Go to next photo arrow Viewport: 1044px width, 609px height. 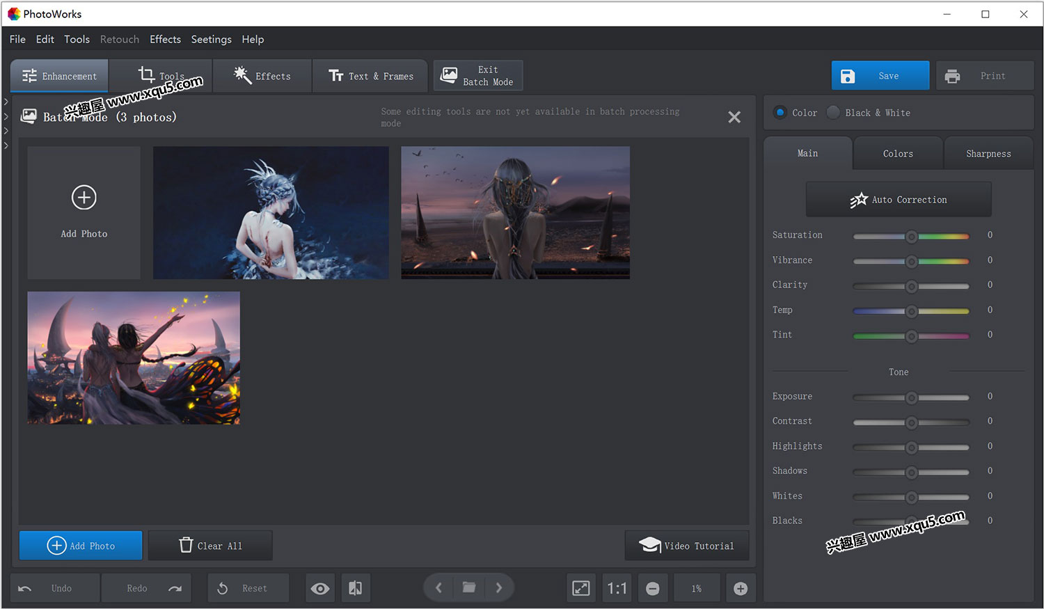[499, 588]
